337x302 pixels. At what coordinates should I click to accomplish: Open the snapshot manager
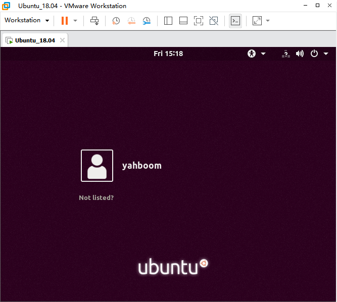tap(147, 21)
